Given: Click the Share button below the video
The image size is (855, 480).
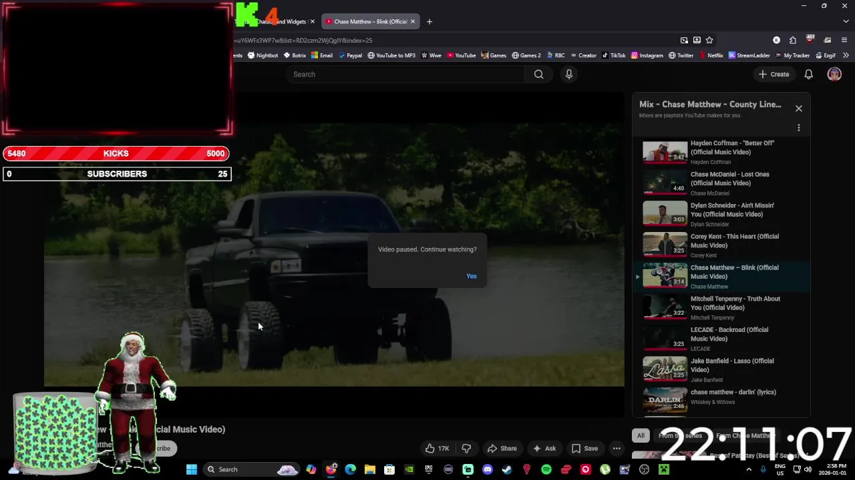Looking at the screenshot, I should (x=502, y=448).
